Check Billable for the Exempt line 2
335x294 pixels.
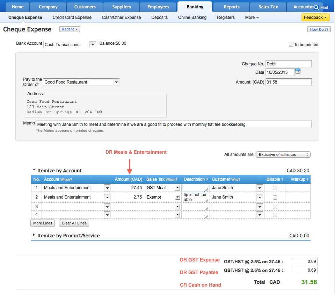tap(275, 197)
